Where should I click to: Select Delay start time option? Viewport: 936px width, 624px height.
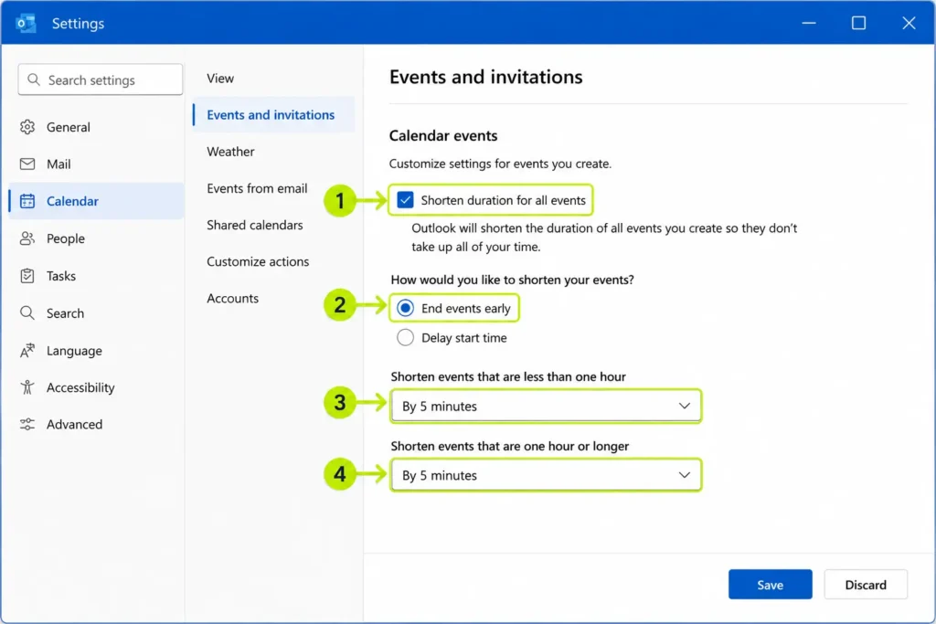pos(405,338)
